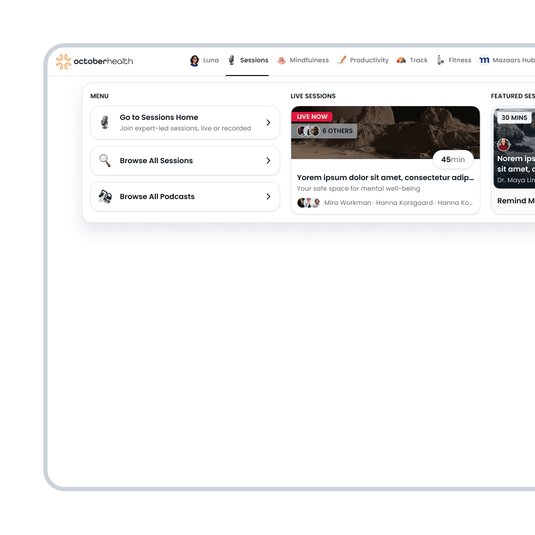The image size is (535, 535).
Task: Open the live session desert thumbnail
Action: 385,133
